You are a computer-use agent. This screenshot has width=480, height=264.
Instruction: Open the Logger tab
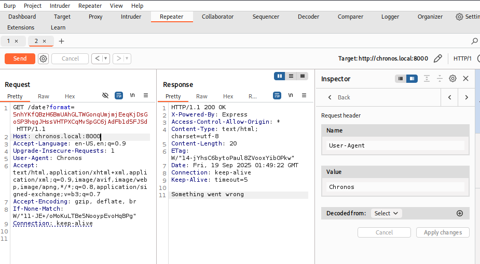[390, 17]
